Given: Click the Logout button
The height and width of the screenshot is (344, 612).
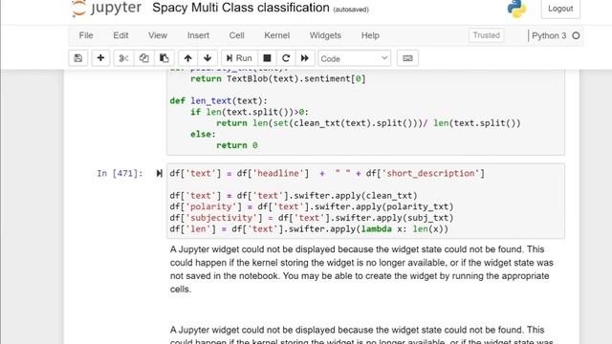Looking at the screenshot, I should pos(560,9).
